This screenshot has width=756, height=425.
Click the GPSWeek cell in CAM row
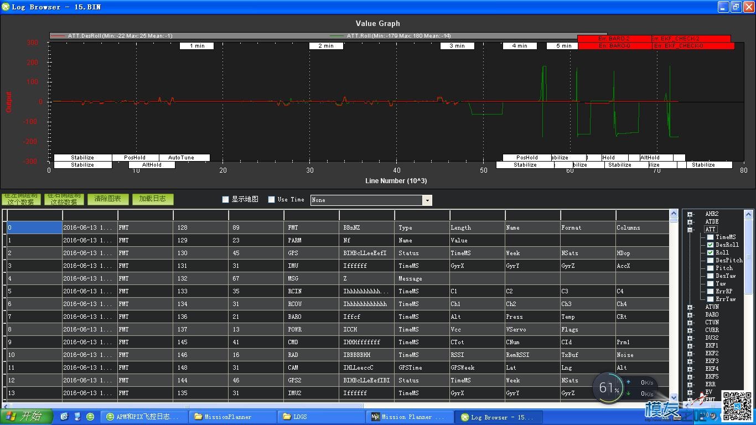[477, 367]
